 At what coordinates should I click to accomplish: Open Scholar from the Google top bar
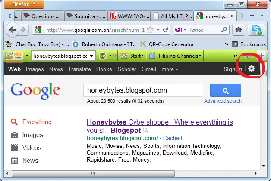point(127,69)
